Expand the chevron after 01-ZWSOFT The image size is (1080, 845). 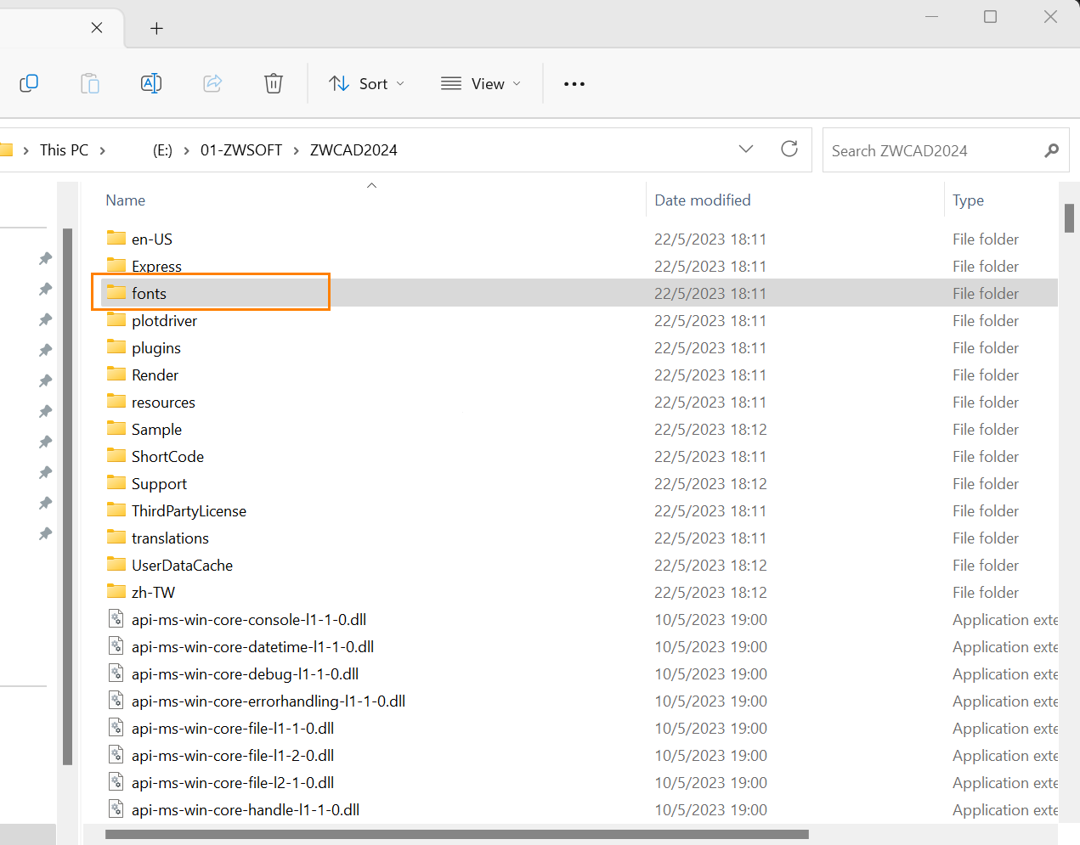coord(296,150)
